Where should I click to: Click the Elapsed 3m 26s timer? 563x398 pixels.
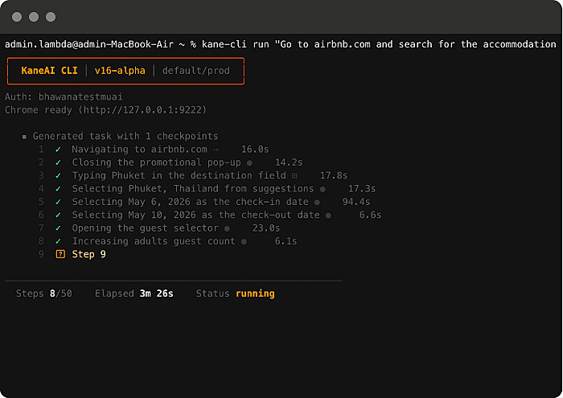134,293
